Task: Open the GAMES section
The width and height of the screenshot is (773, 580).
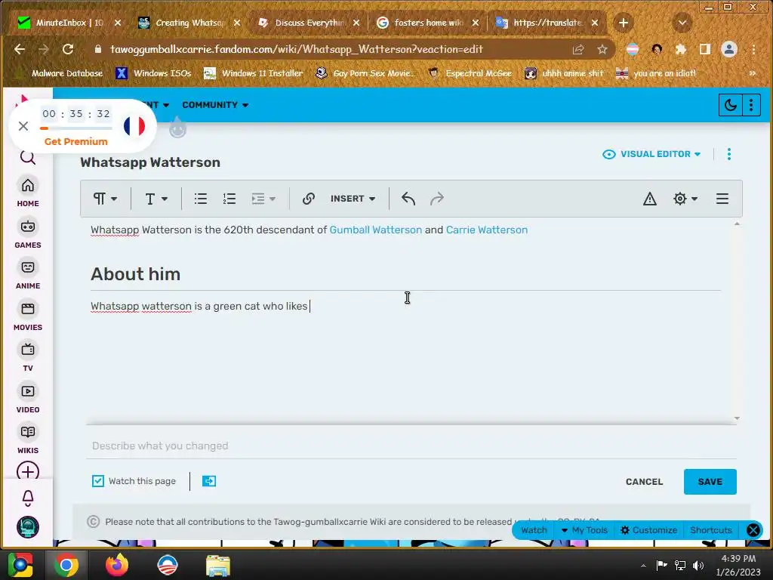Action: [28, 234]
